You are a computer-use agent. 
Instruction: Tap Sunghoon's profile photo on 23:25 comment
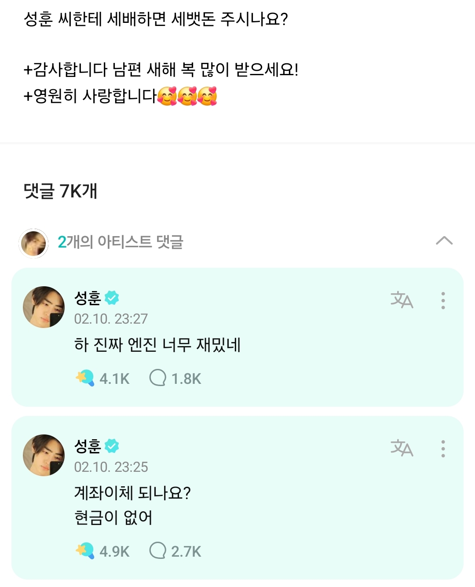click(44, 455)
